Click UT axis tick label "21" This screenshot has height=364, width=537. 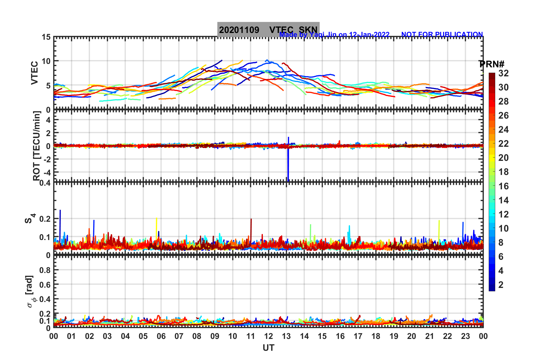(x=429, y=336)
